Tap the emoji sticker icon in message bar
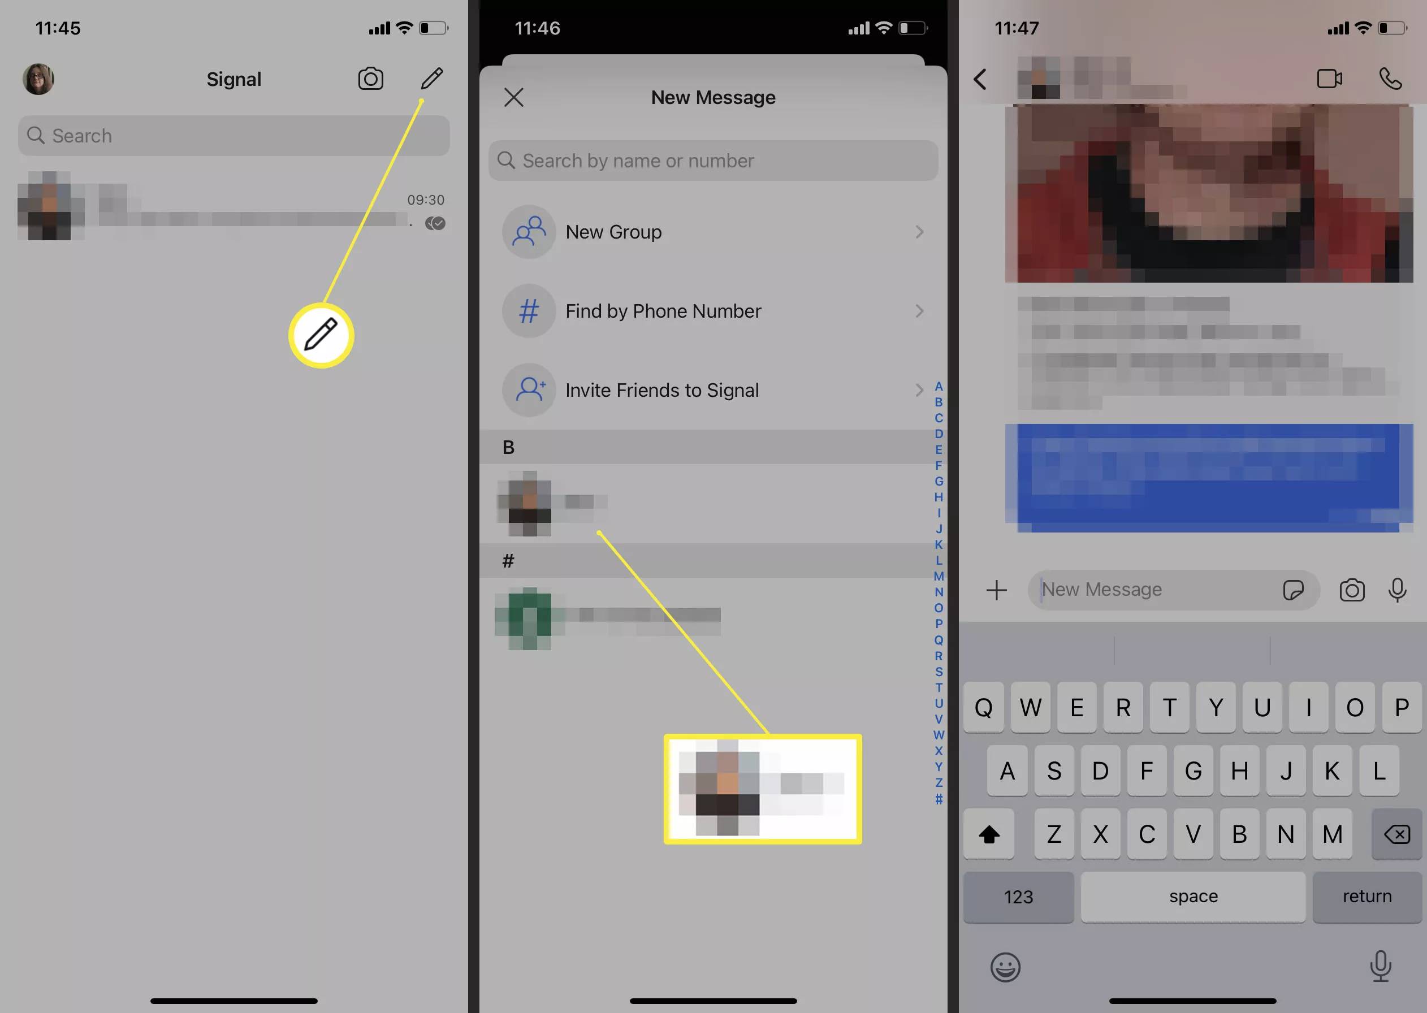Screen dimensions: 1427x1013 point(1294,590)
